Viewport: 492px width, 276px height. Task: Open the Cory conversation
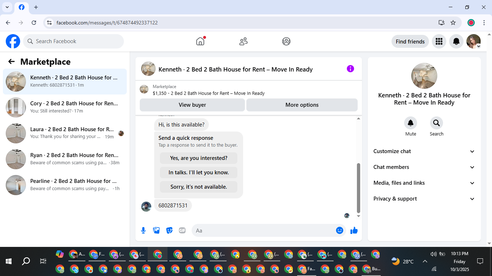[65, 107]
